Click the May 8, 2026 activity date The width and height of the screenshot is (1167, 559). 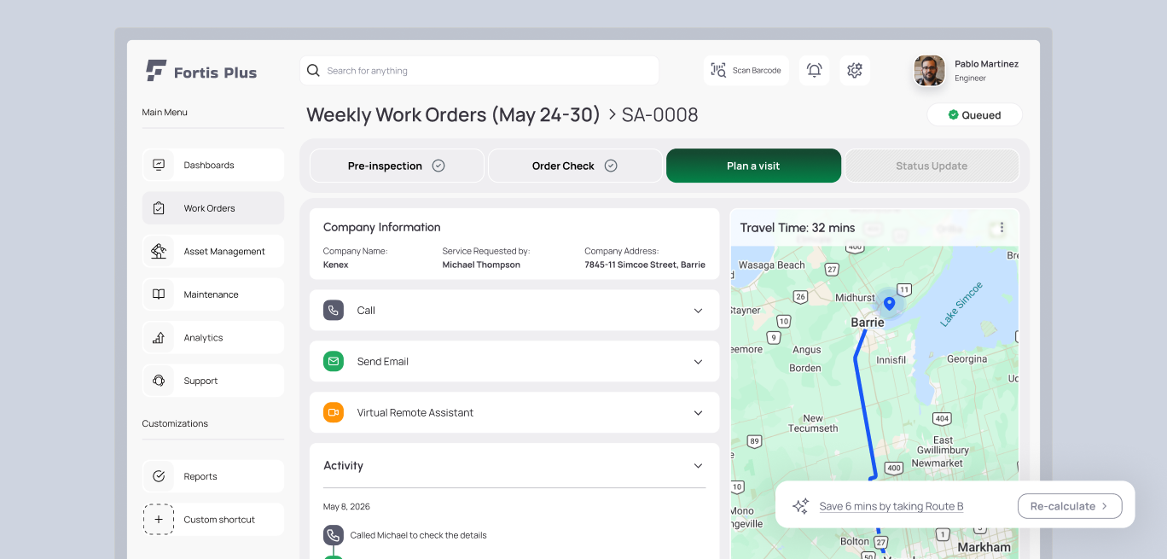point(346,506)
